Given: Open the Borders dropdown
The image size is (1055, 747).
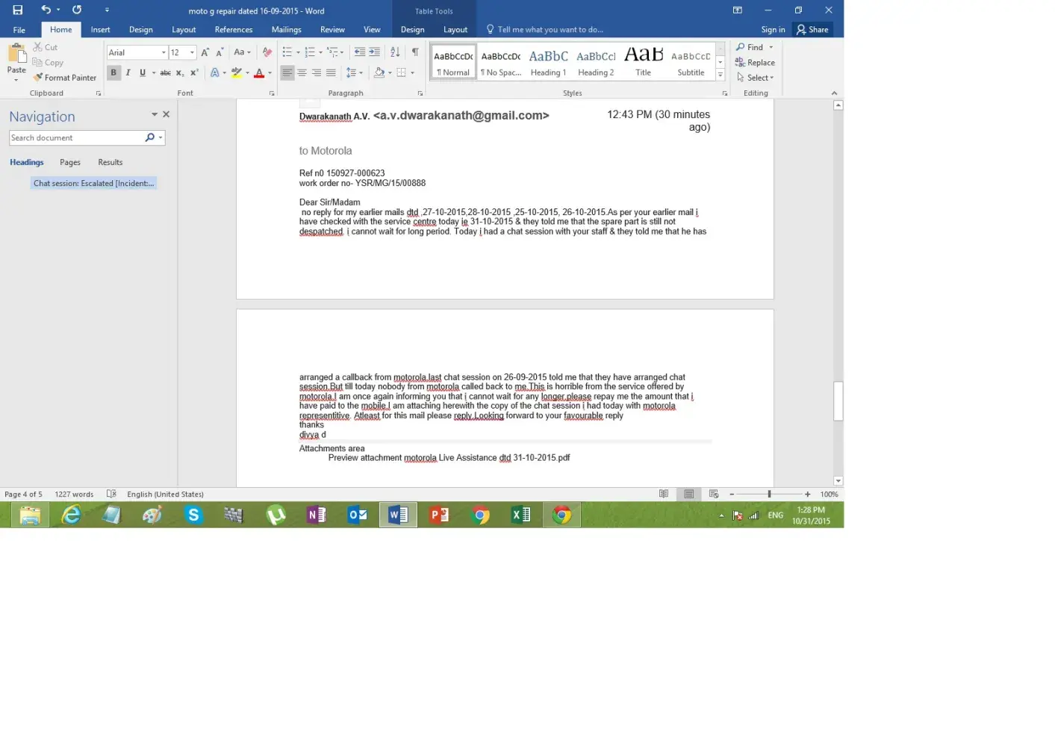Looking at the screenshot, I should pos(412,73).
